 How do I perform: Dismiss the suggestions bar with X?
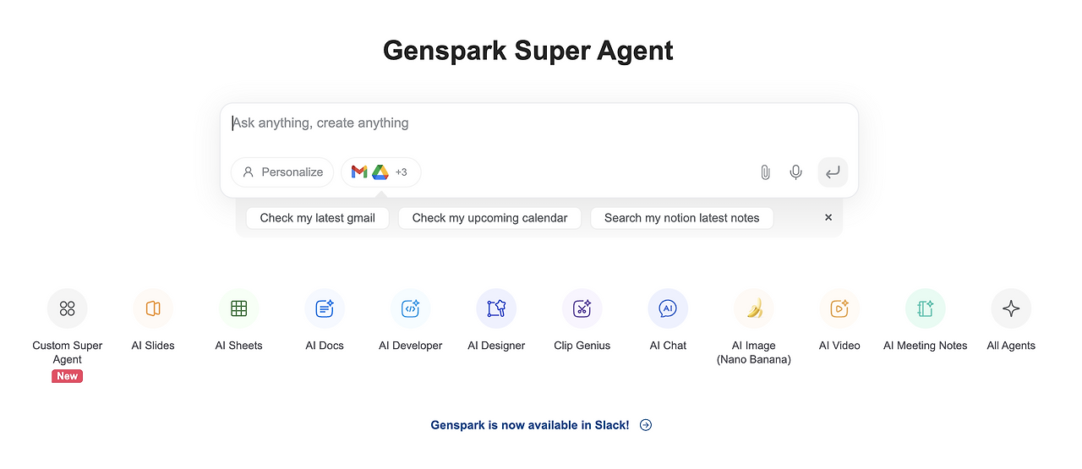pyautogui.click(x=828, y=218)
